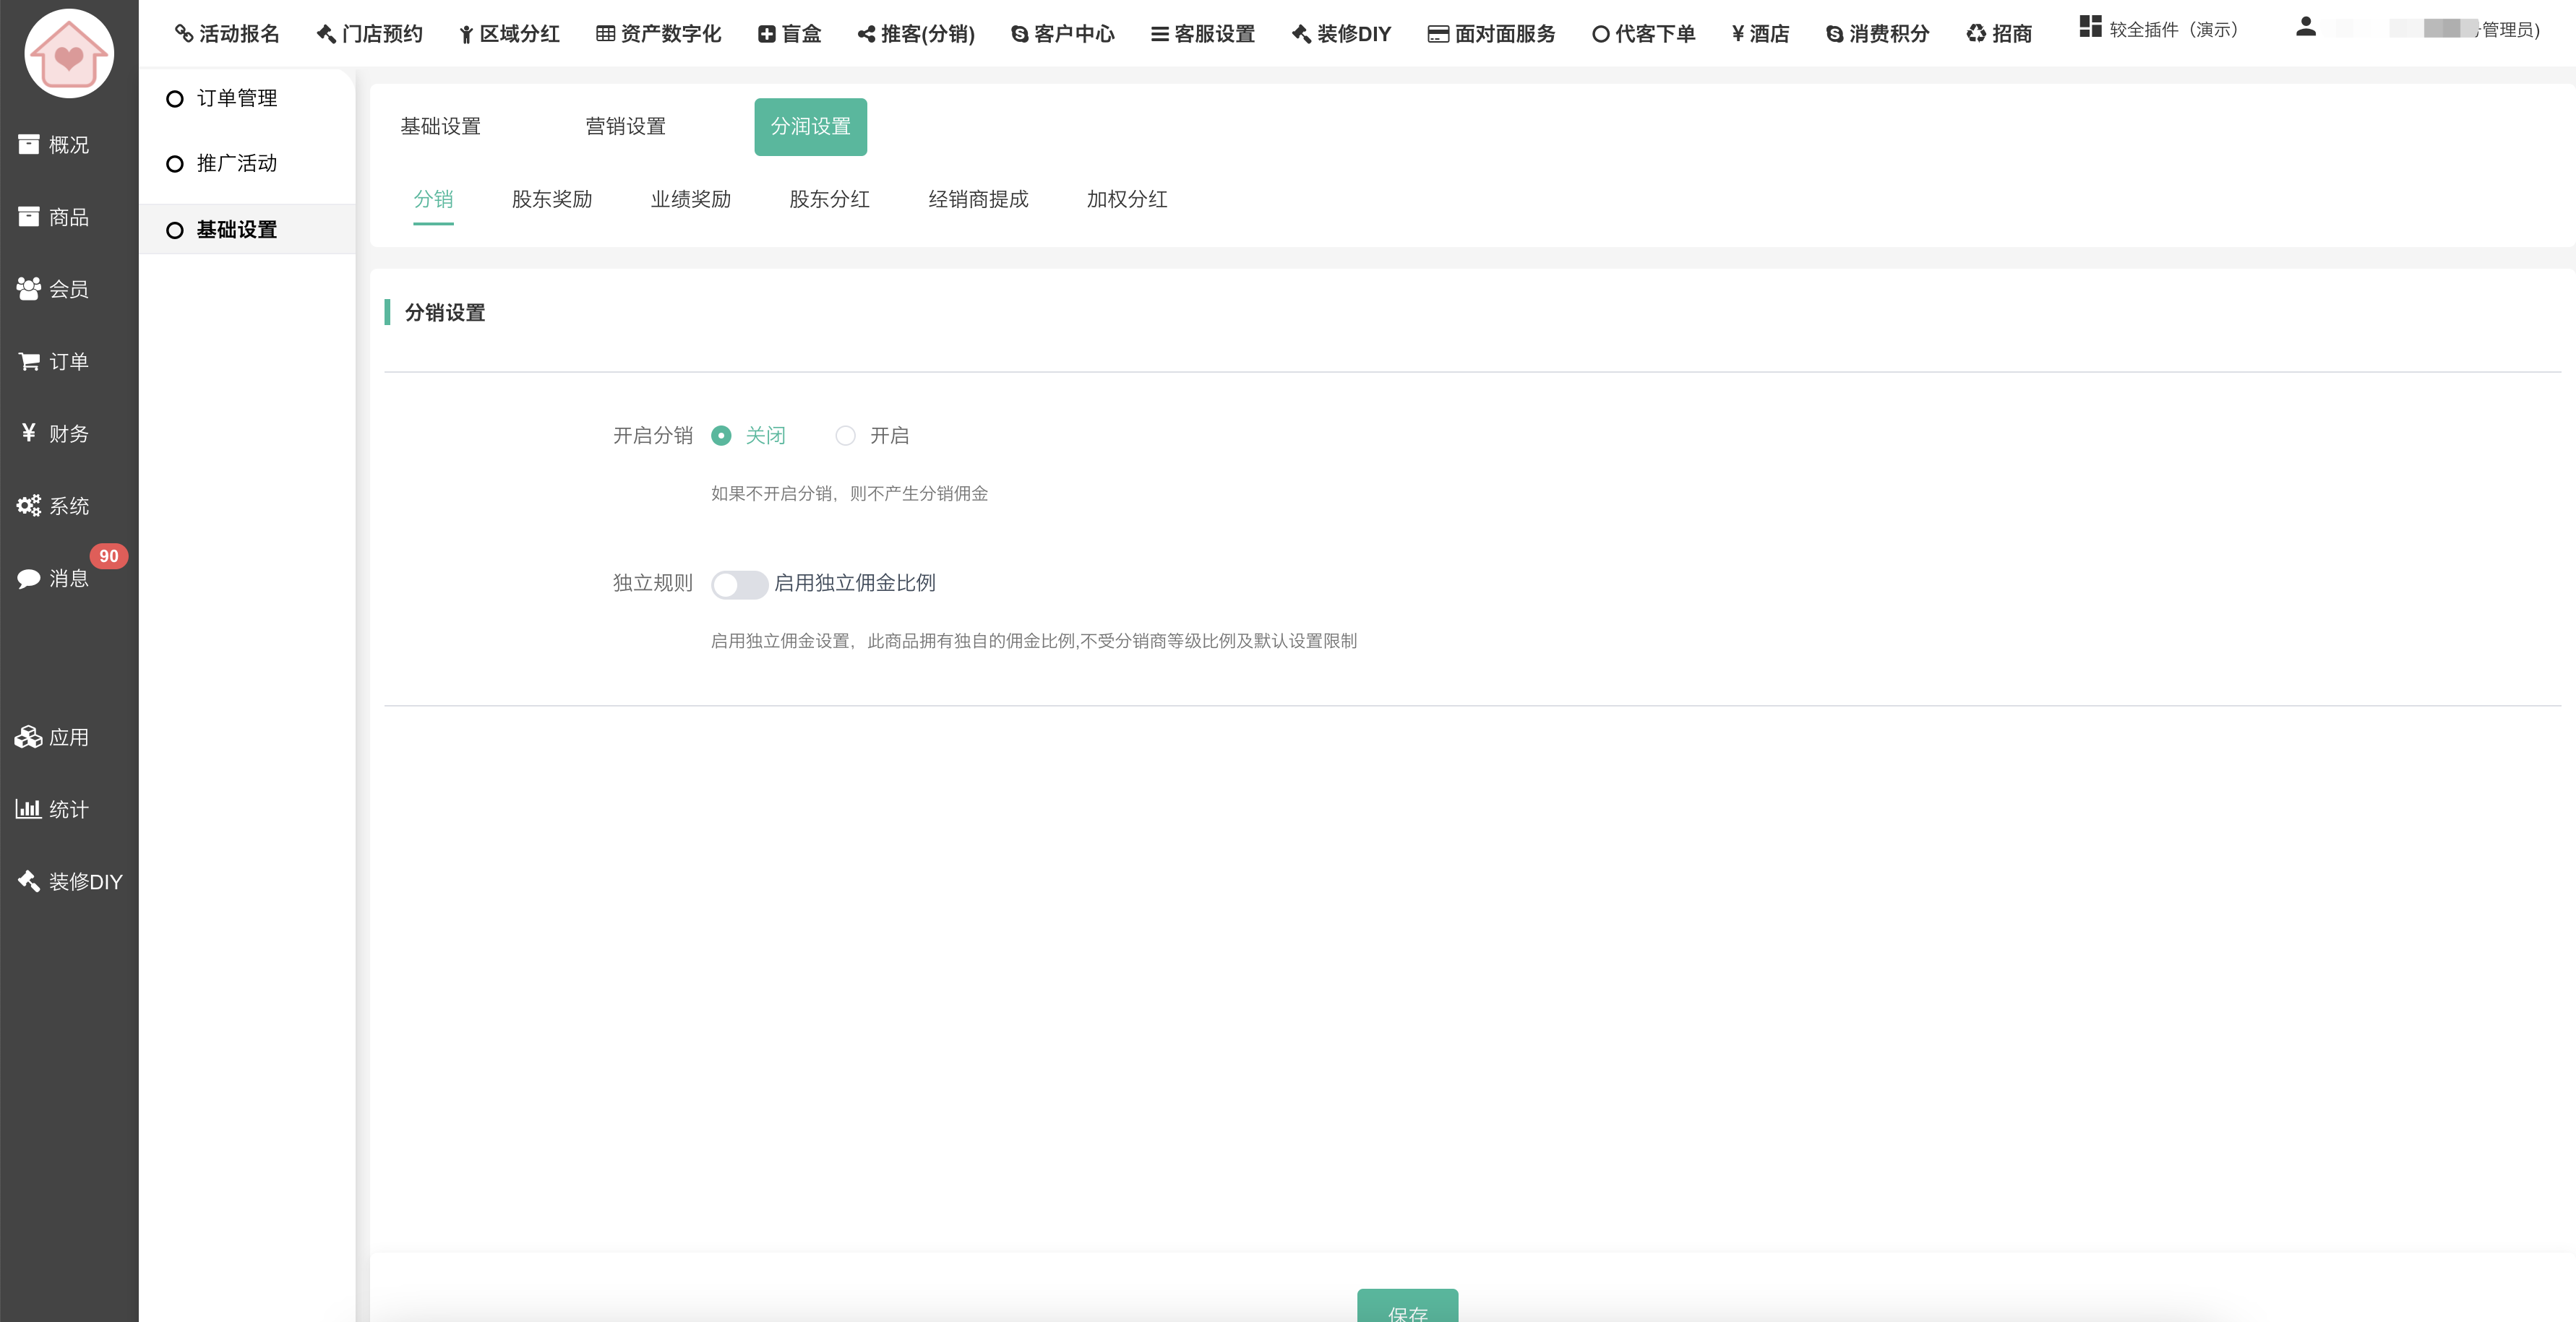Switch to the 股东奖励 tab
The width and height of the screenshot is (2576, 1322).
(x=552, y=200)
